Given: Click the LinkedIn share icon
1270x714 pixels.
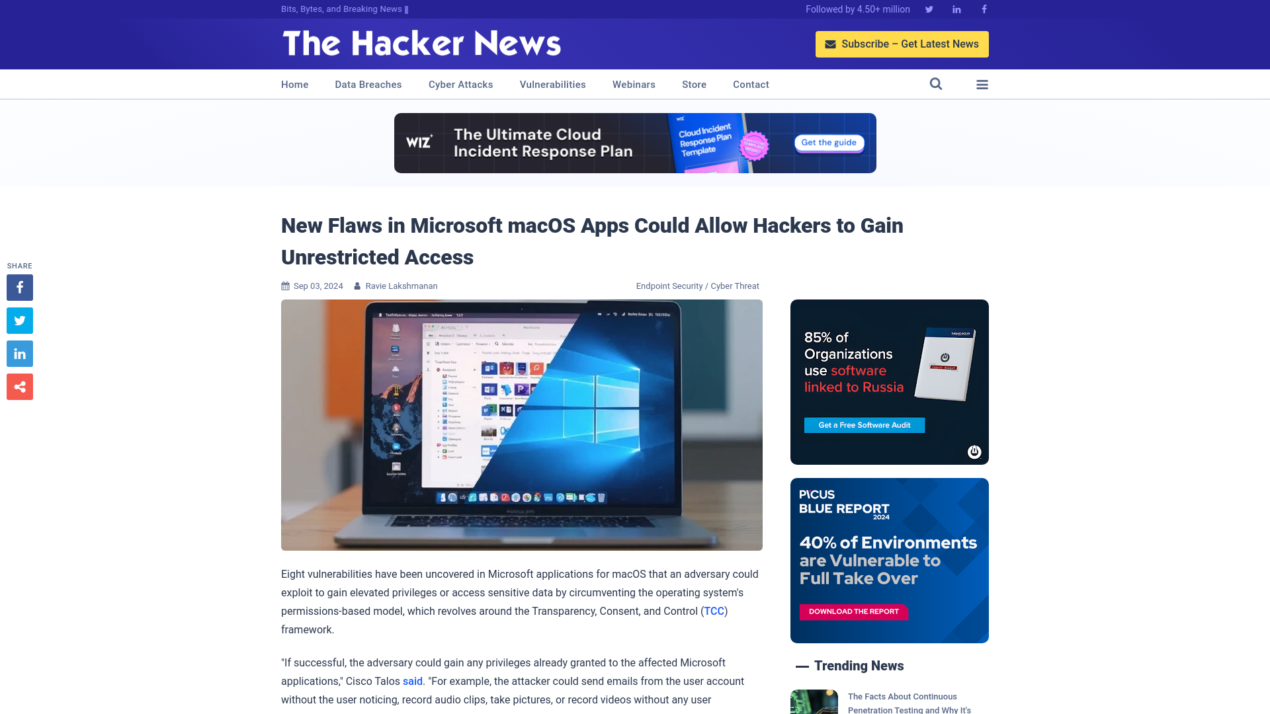Looking at the screenshot, I should pos(19,353).
